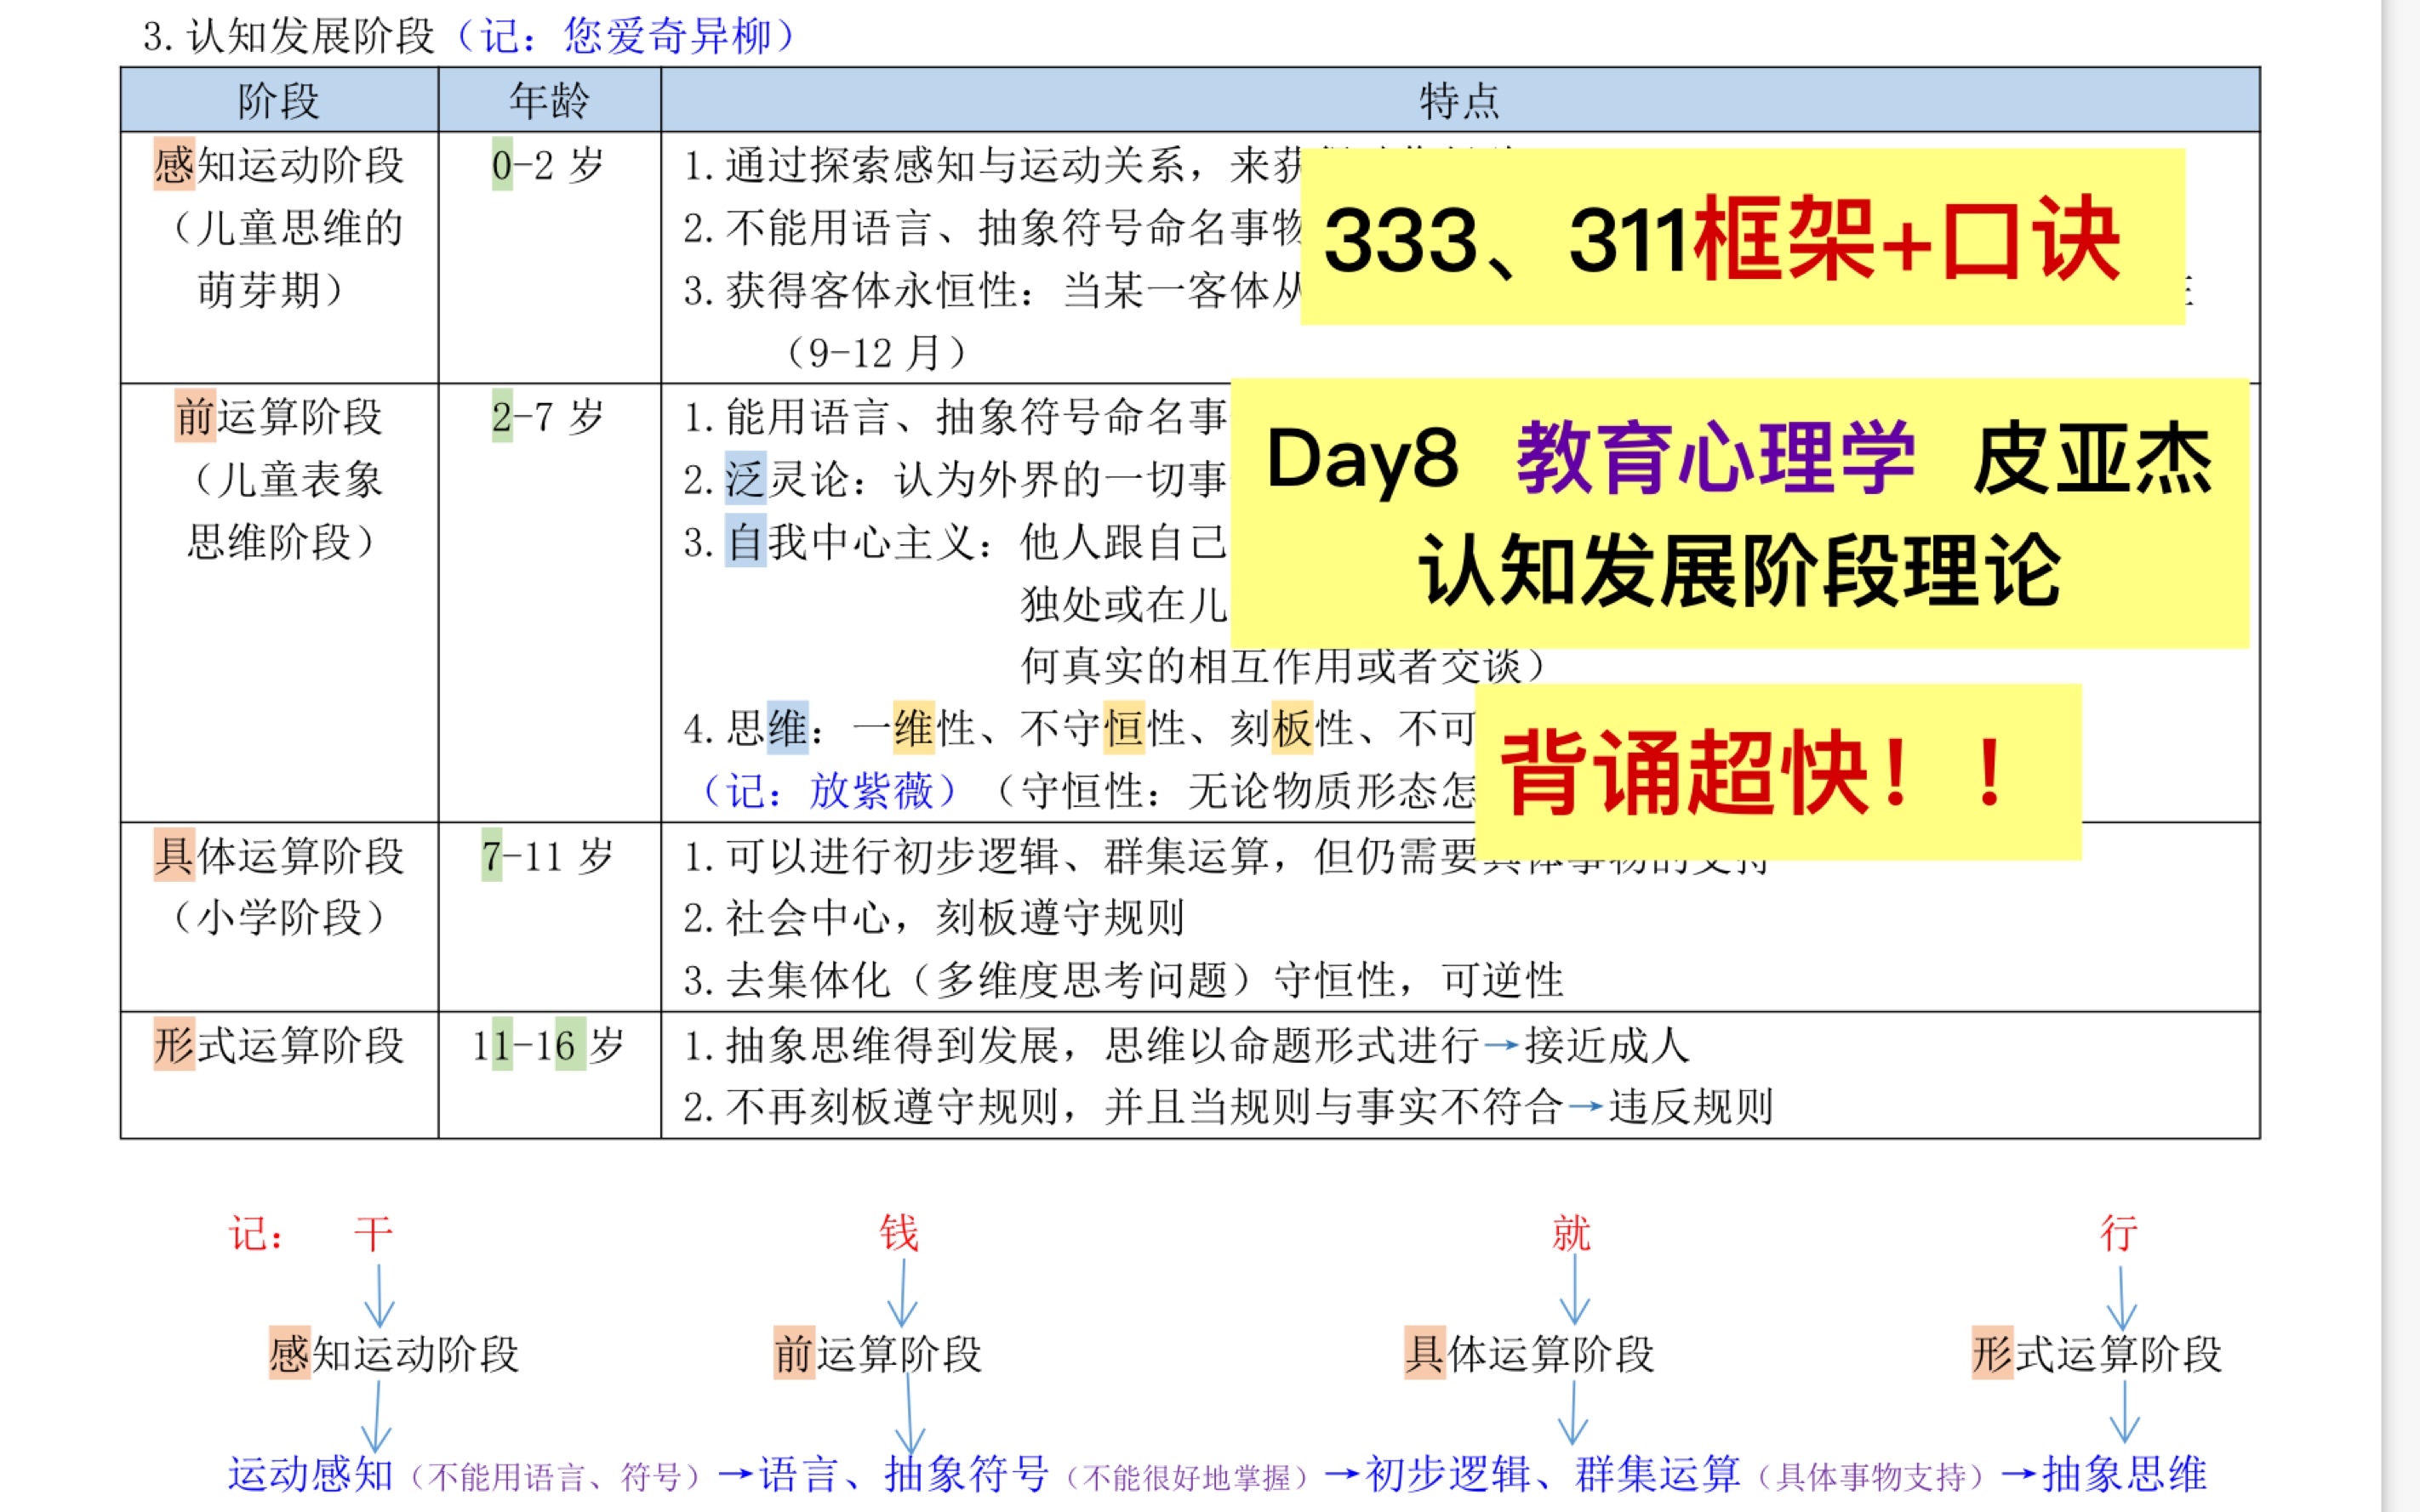Click '感知运动阶段' in the mnemonic diagram
2420x1512 pixels.
pos(393,1354)
